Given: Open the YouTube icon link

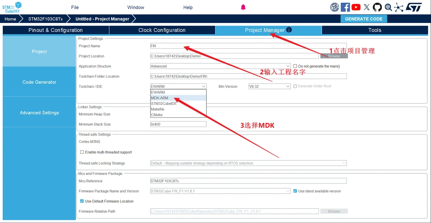Looking at the screenshot, I should click(x=356, y=7).
